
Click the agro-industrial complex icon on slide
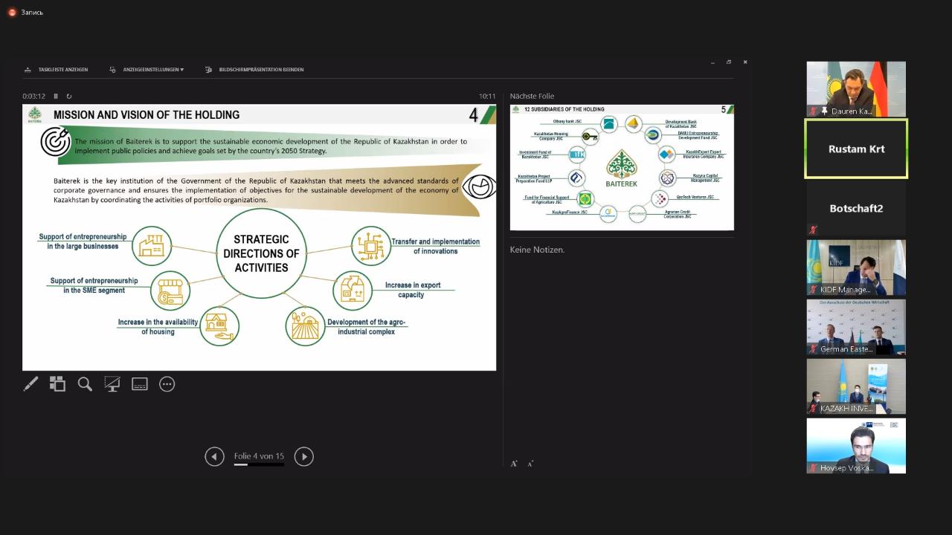coord(305,325)
